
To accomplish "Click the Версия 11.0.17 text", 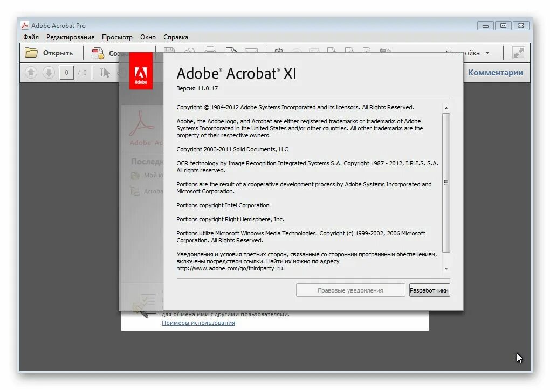I will pyautogui.click(x=197, y=88).
